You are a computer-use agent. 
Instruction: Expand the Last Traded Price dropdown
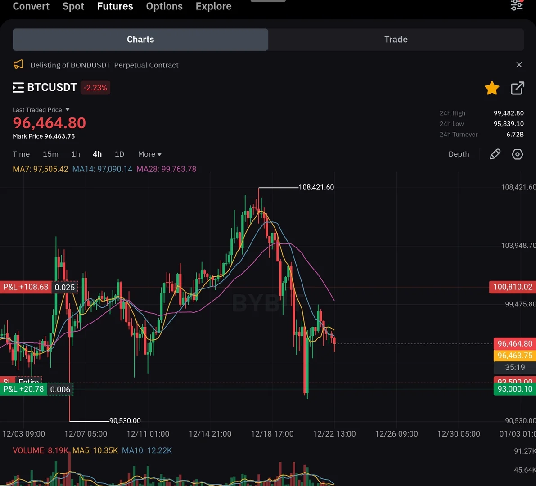(41, 110)
